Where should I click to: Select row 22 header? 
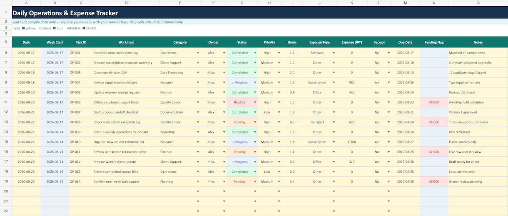pyautogui.click(x=6, y=211)
